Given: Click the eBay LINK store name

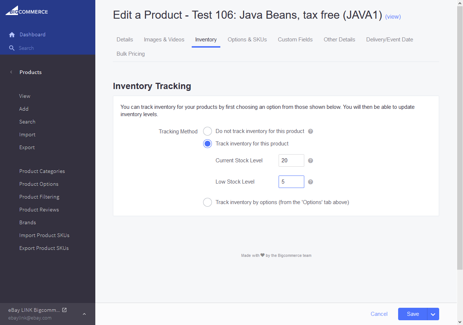Looking at the screenshot, I should tap(34, 310).
